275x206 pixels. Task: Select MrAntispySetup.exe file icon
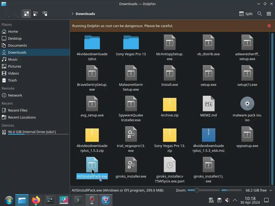[170, 42]
